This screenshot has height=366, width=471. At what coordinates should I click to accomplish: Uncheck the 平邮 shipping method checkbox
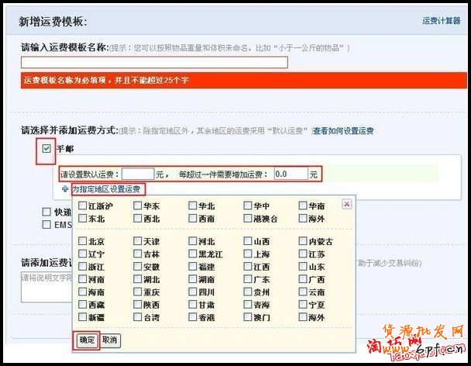pyautogui.click(x=47, y=149)
